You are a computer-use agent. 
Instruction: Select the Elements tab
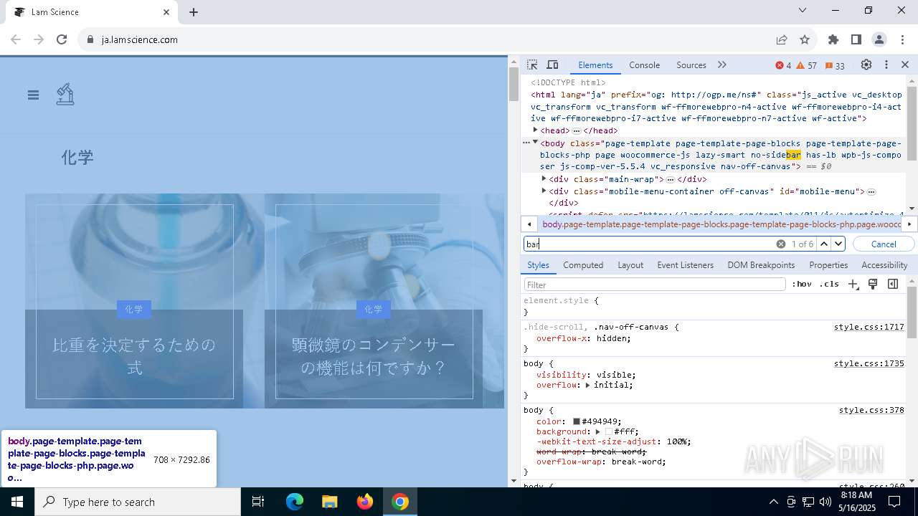click(x=595, y=64)
